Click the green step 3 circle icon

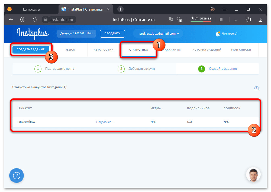tap(202, 69)
